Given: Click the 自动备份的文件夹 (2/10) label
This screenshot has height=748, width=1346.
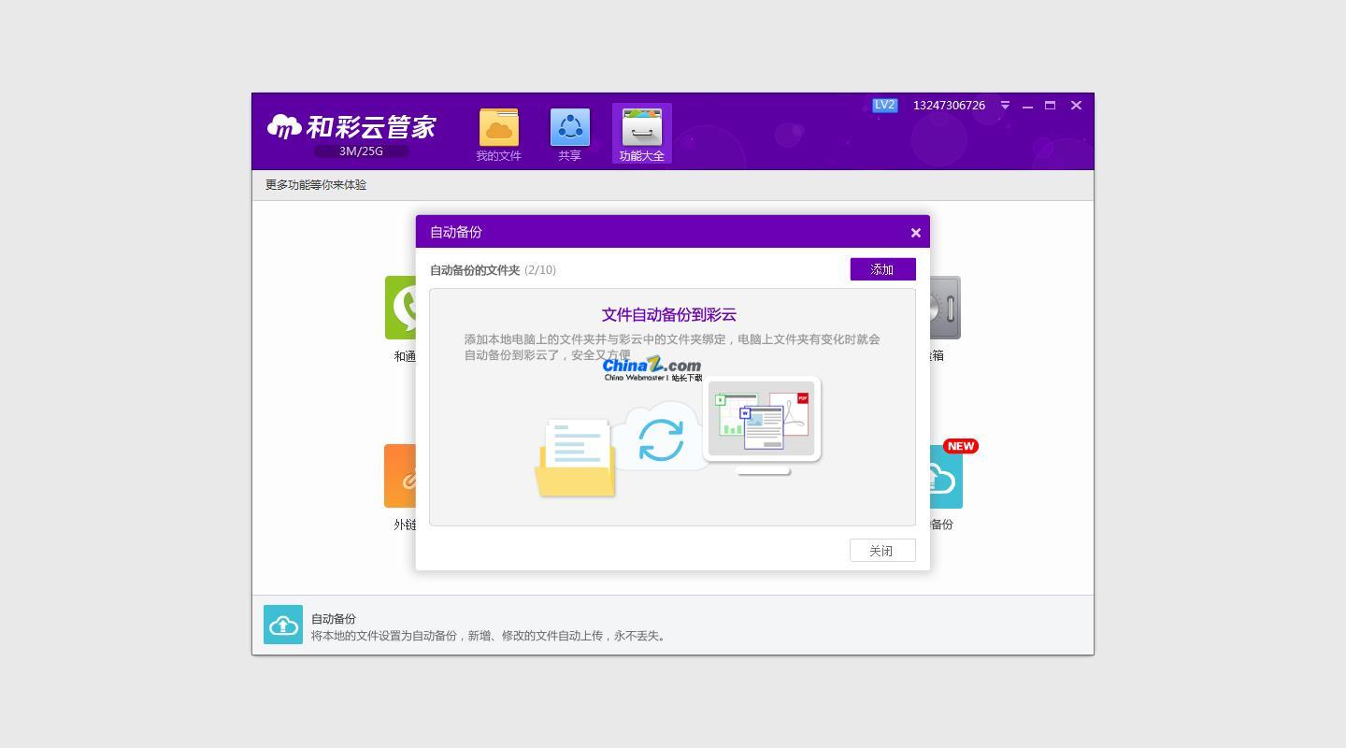Looking at the screenshot, I should (493, 270).
